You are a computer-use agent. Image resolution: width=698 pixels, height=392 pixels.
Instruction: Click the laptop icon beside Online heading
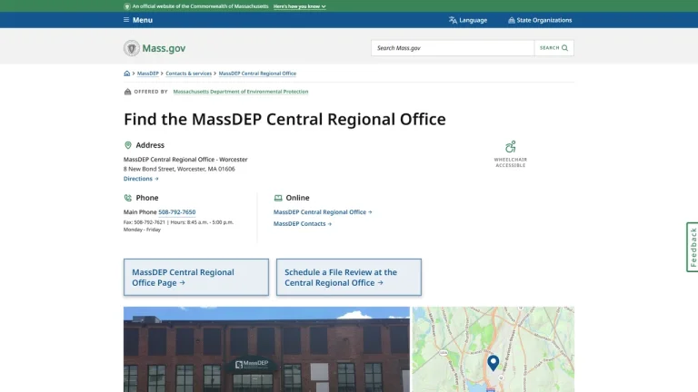click(278, 198)
